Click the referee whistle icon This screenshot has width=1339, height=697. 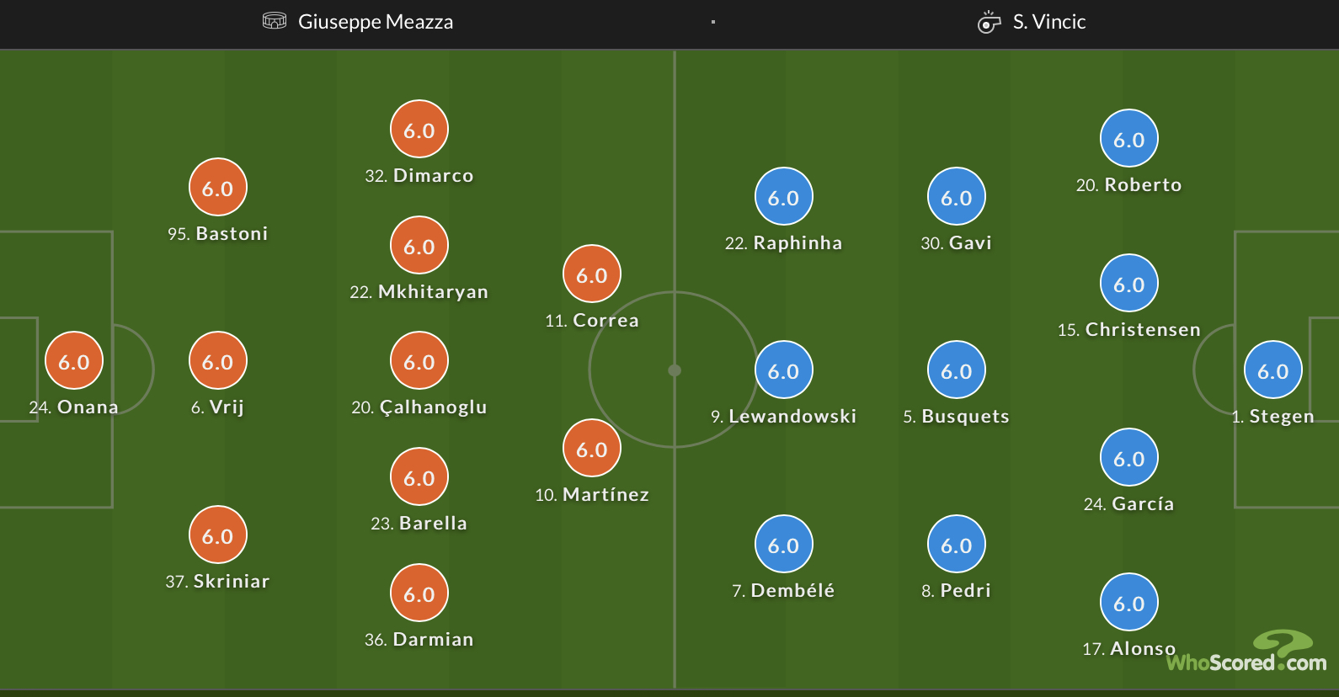(989, 22)
